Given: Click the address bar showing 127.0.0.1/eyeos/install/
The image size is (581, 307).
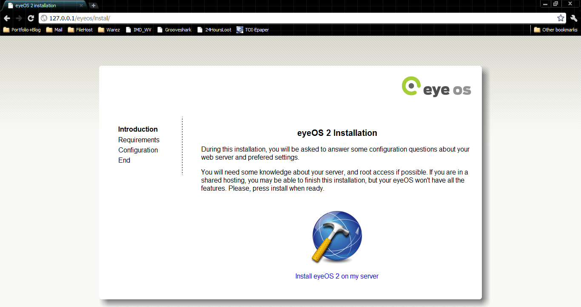Looking at the screenshot, I should click(302, 18).
